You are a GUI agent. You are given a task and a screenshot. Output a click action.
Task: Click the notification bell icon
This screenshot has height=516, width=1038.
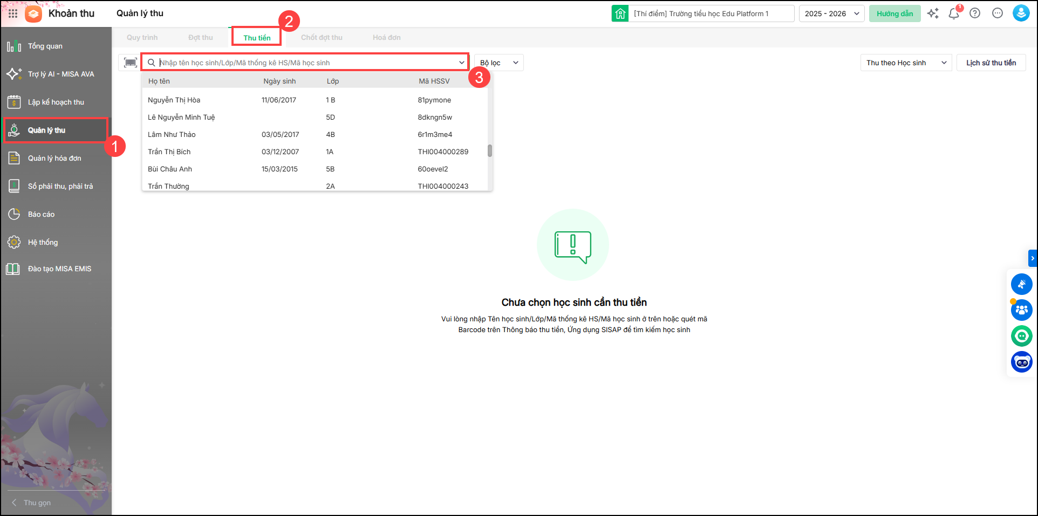point(954,13)
